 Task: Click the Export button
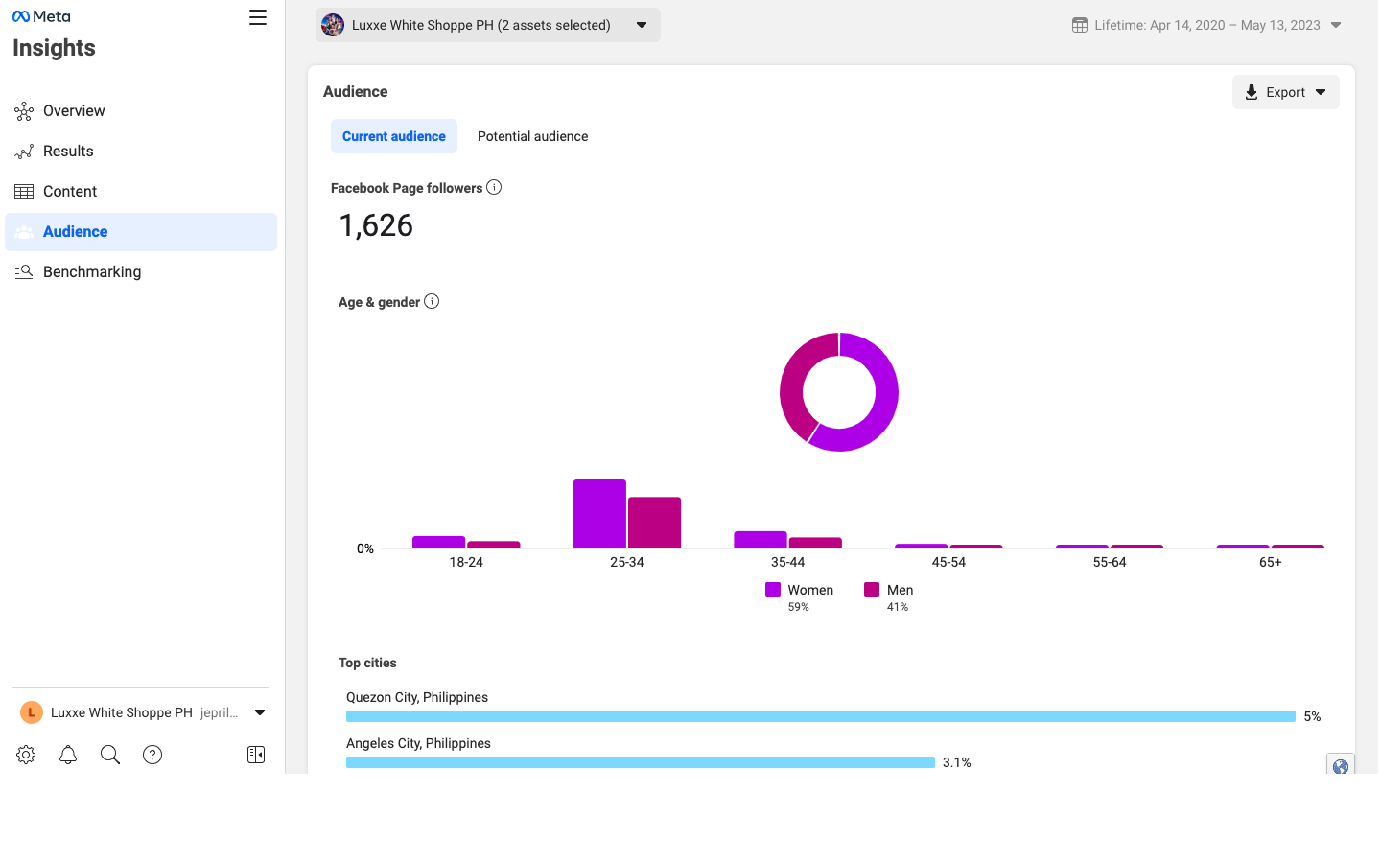tap(1286, 92)
